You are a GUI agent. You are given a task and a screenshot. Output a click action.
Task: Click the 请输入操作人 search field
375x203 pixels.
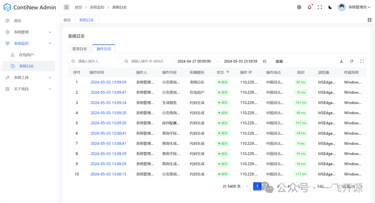pos(93,61)
